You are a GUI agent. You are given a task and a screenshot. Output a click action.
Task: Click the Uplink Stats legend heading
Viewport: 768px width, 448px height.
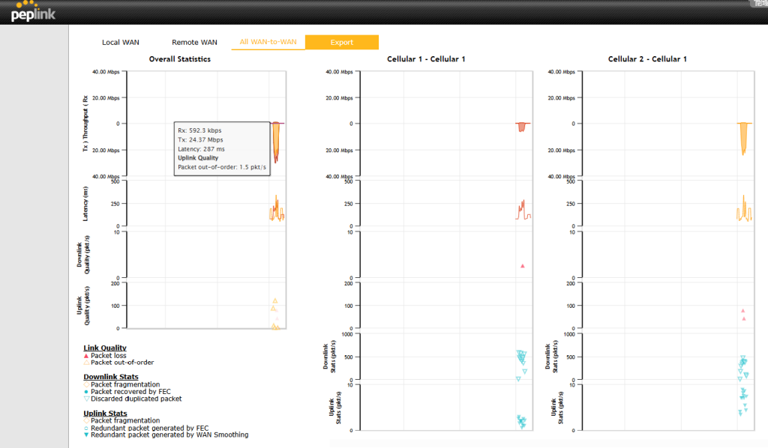pos(105,413)
